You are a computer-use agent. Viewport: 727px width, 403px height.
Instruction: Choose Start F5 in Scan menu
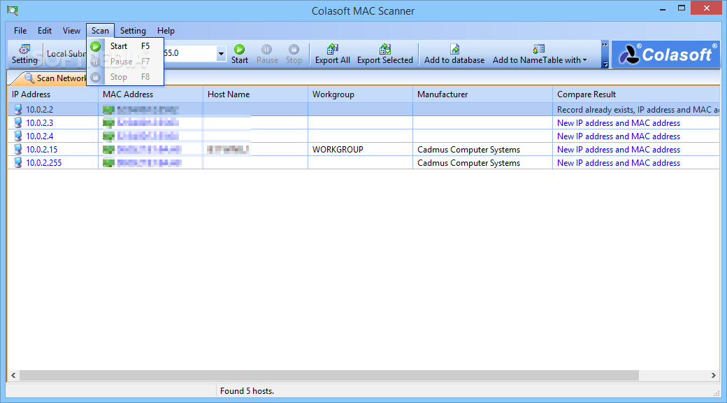click(125, 46)
